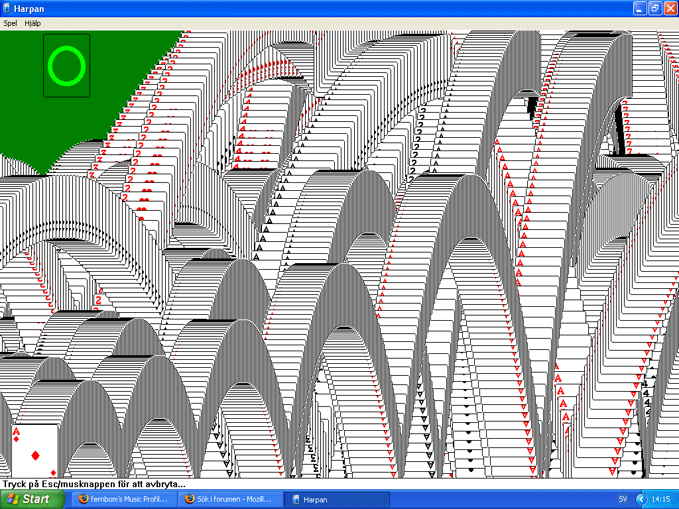The width and height of the screenshot is (679, 509).
Task: Close the Harpan window
Action: tap(670, 9)
